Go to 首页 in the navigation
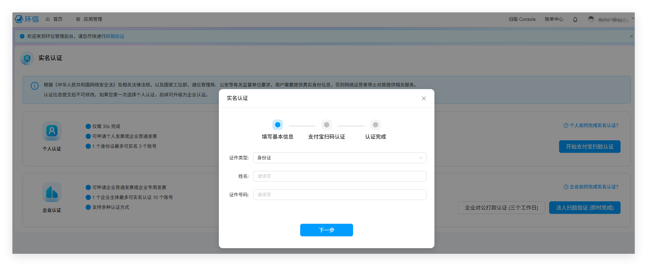This screenshot has width=647, height=266. [x=54, y=19]
